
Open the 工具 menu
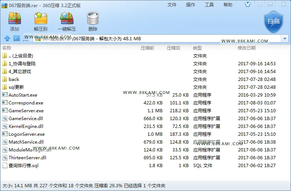[209, 4]
